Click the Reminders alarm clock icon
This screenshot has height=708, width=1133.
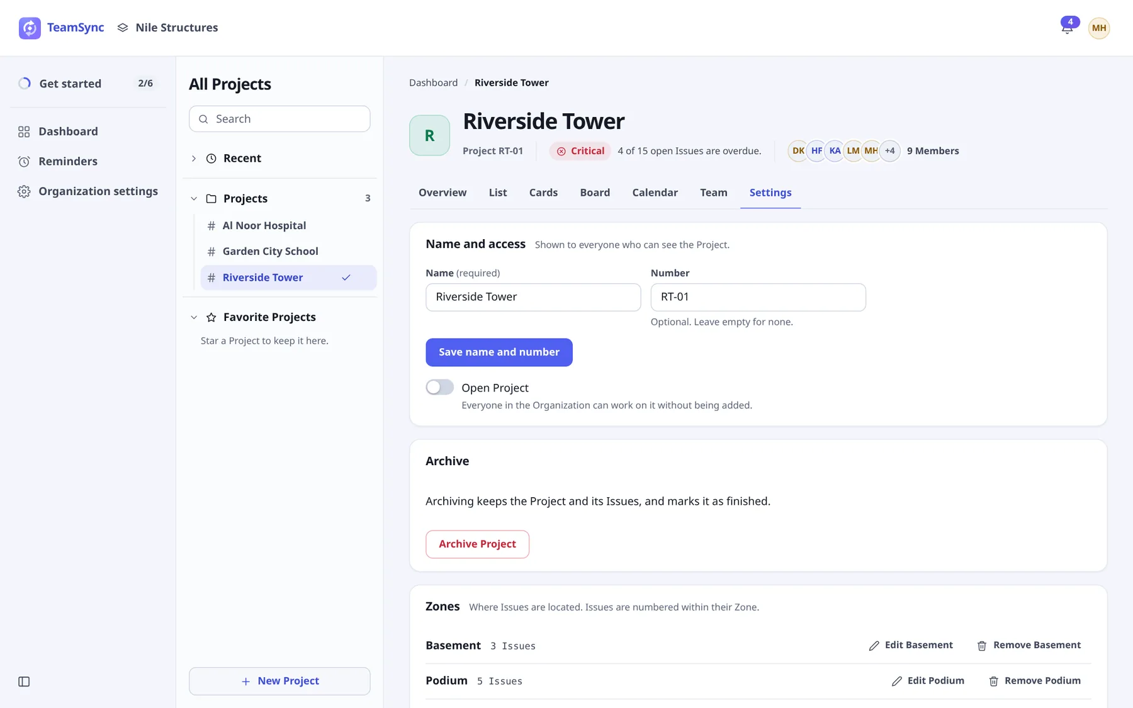(24, 161)
